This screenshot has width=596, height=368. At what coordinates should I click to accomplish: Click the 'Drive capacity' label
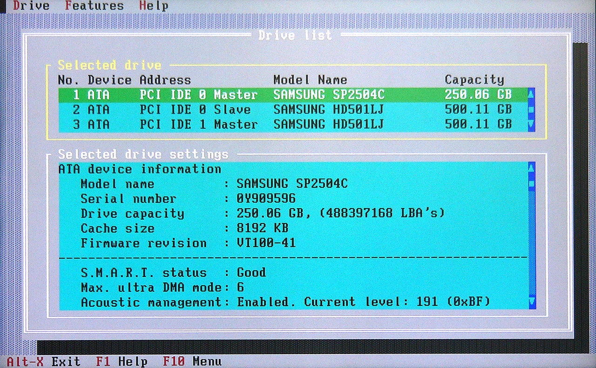point(132,214)
